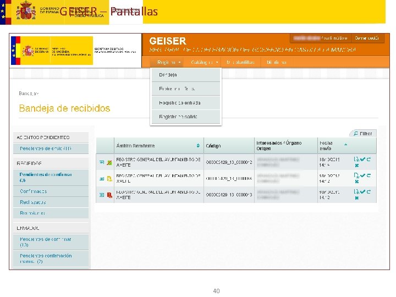Open Pendientes de envío in sidebar
Screen dimensions: 396x297
51,148
